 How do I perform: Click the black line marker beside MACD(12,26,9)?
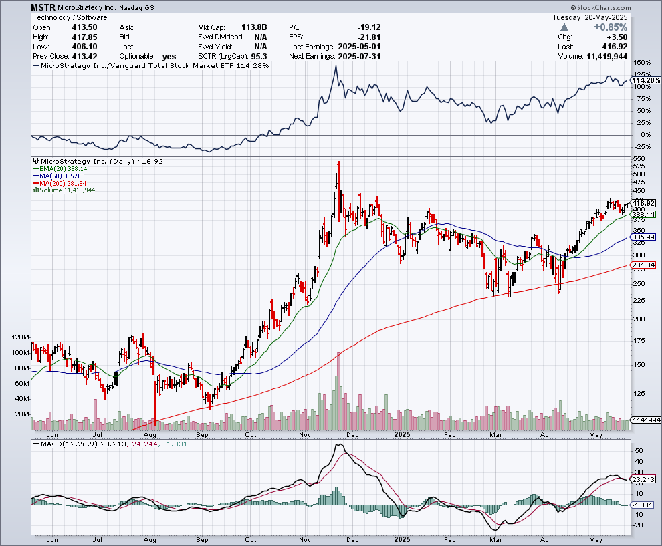coord(36,444)
